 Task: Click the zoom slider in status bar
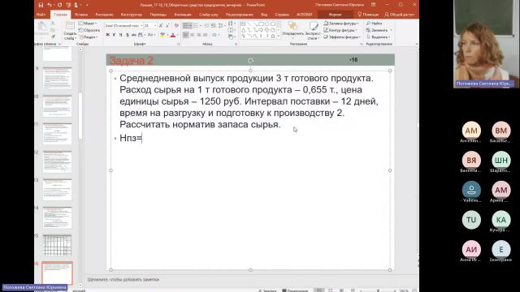coord(378,290)
